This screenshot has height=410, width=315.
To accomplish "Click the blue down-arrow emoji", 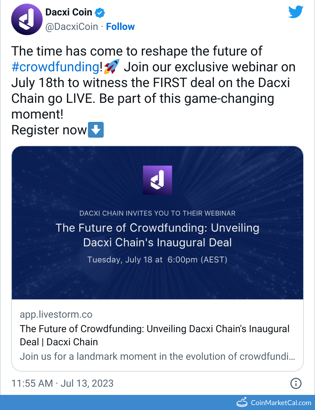I will point(96,130).
